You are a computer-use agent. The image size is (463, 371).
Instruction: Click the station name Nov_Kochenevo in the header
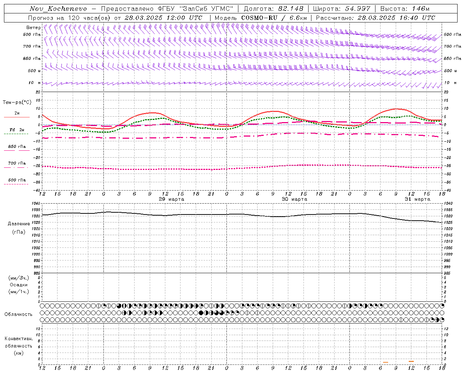[58, 9]
